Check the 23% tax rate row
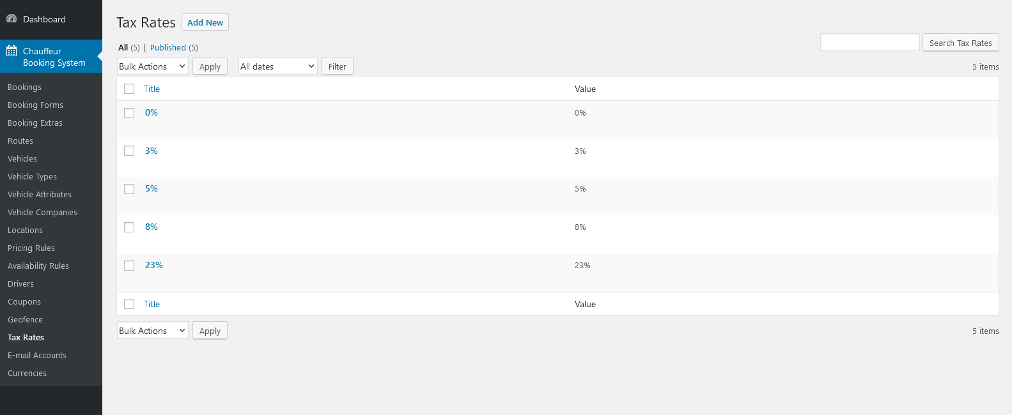Screen dimensions: 1012x415 pyautogui.click(x=129, y=266)
